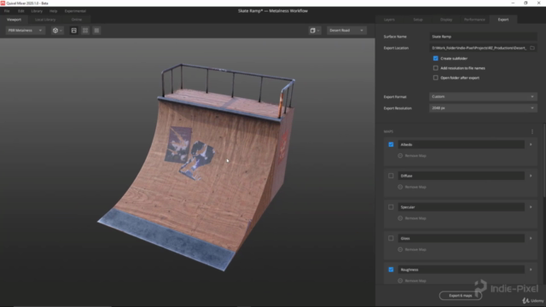546x307 pixels.
Task: Click Remove Map label under Diffuse
Action: (x=415, y=187)
